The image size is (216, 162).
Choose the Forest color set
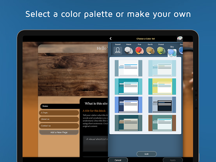161,51
